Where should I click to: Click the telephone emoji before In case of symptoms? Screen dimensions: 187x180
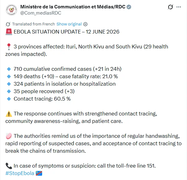click(9, 166)
